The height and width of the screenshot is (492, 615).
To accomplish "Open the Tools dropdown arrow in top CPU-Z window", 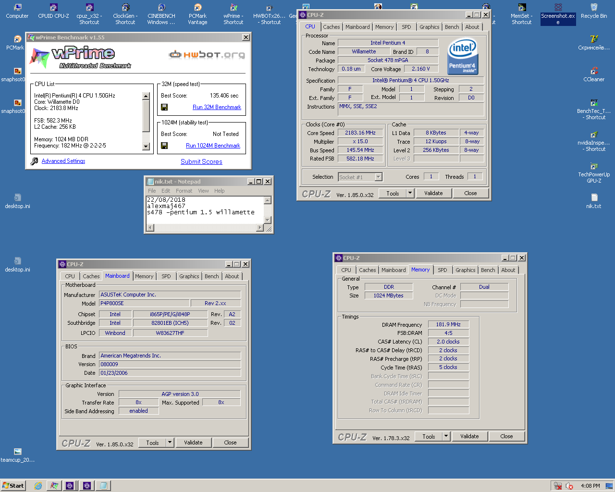I will pos(410,193).
